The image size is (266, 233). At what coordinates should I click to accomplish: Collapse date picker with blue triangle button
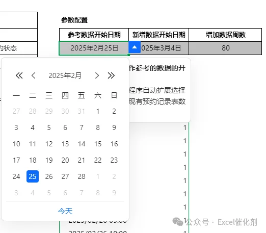coord(135,47)
